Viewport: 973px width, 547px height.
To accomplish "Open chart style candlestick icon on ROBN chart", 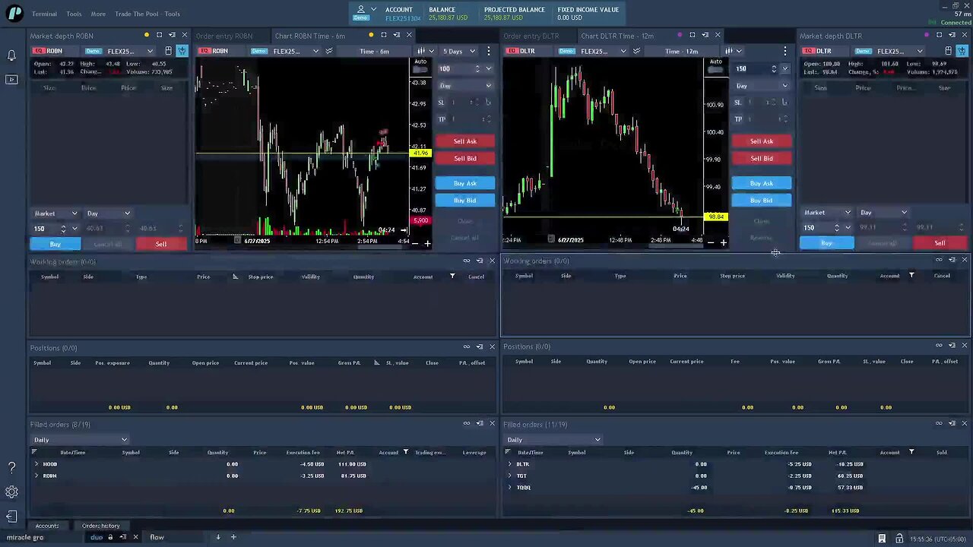I will 420,51.
